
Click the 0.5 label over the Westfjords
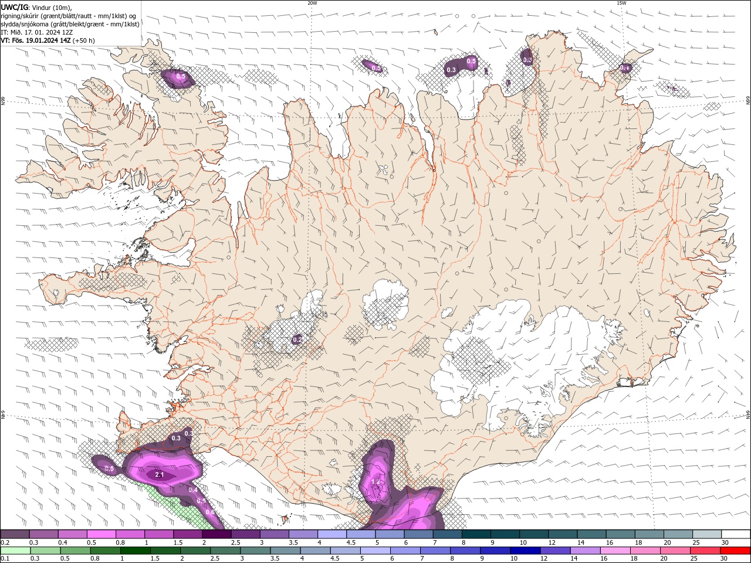pos(181,77)
